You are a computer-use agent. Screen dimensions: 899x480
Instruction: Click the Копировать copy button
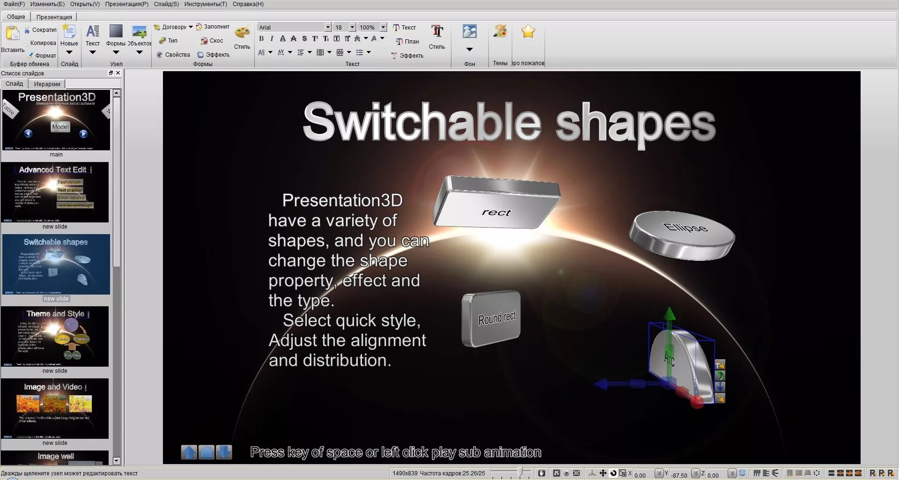[x=40, y=43]
